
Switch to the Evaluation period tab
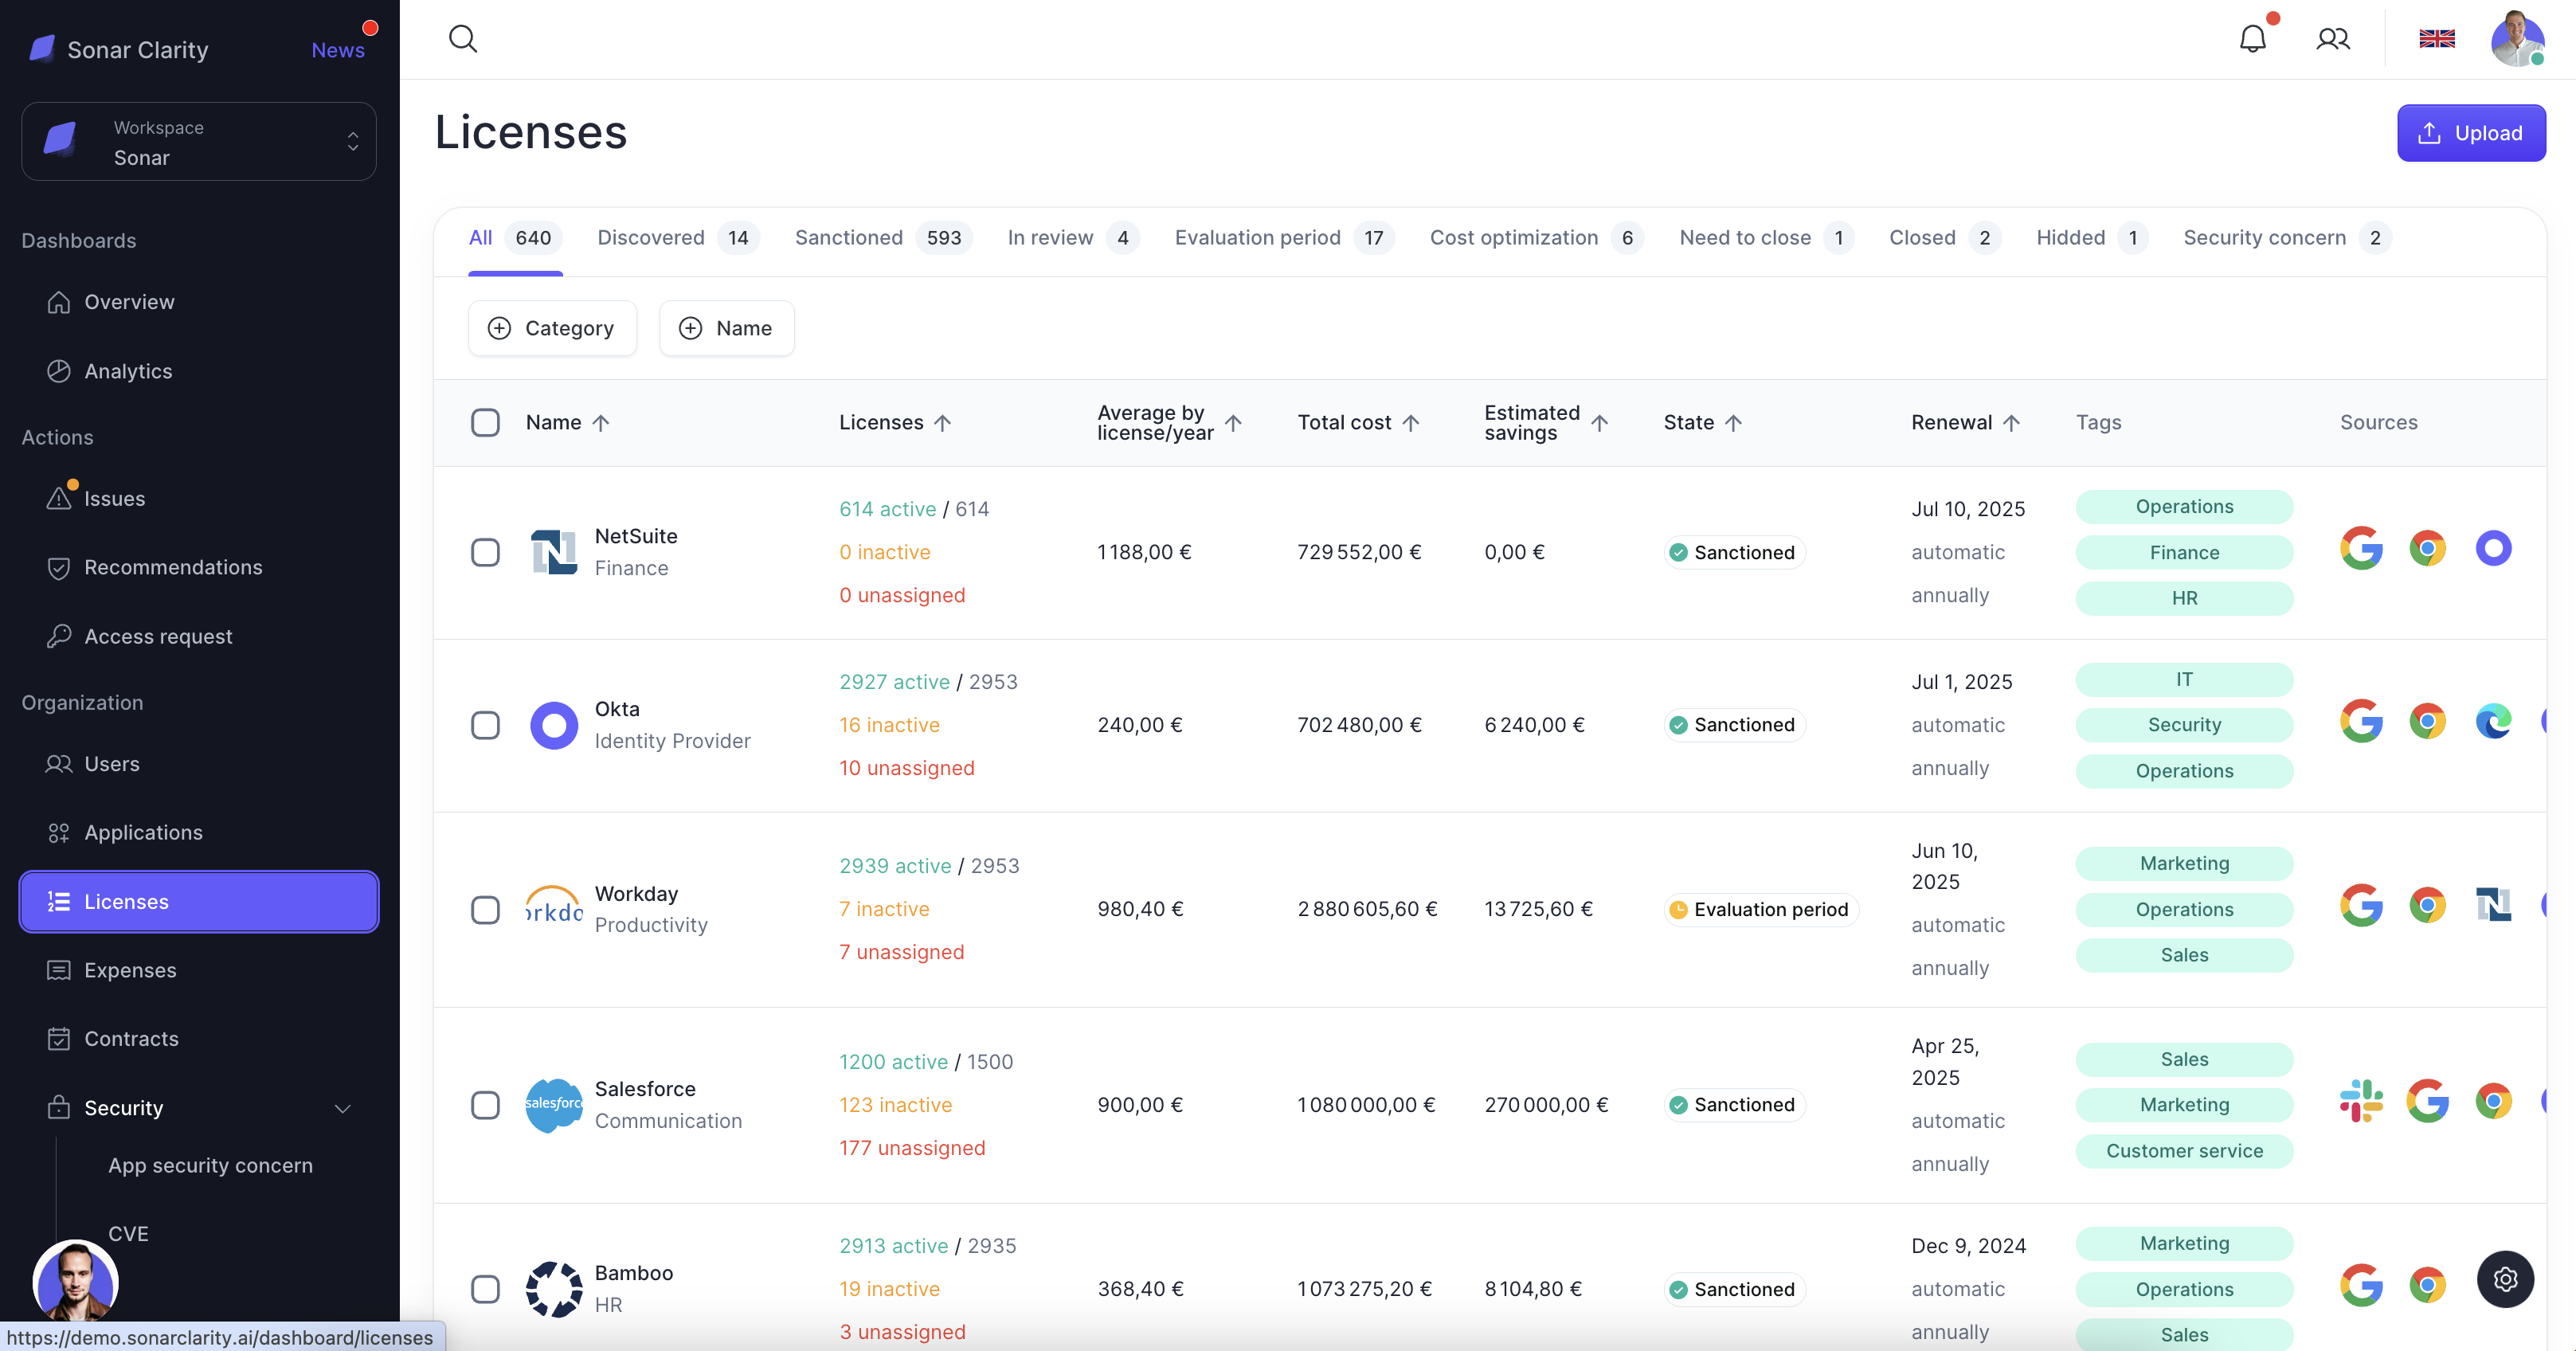point(1284,237)
